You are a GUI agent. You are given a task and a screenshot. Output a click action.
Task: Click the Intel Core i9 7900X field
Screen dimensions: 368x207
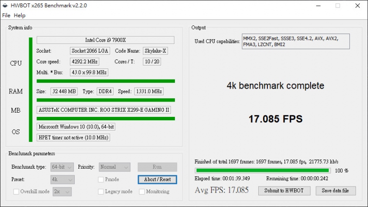pyautogui.click(x=105, y=40)
